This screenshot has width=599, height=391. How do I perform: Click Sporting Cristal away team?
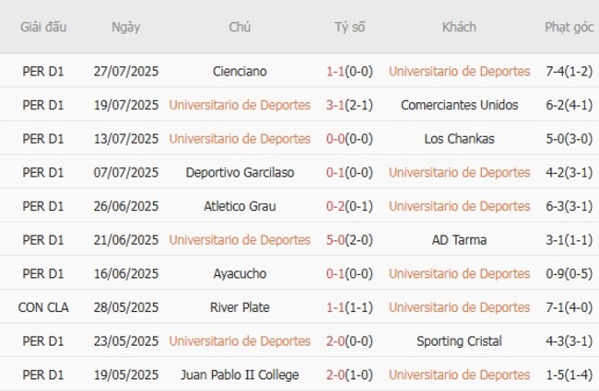(459, 341)
